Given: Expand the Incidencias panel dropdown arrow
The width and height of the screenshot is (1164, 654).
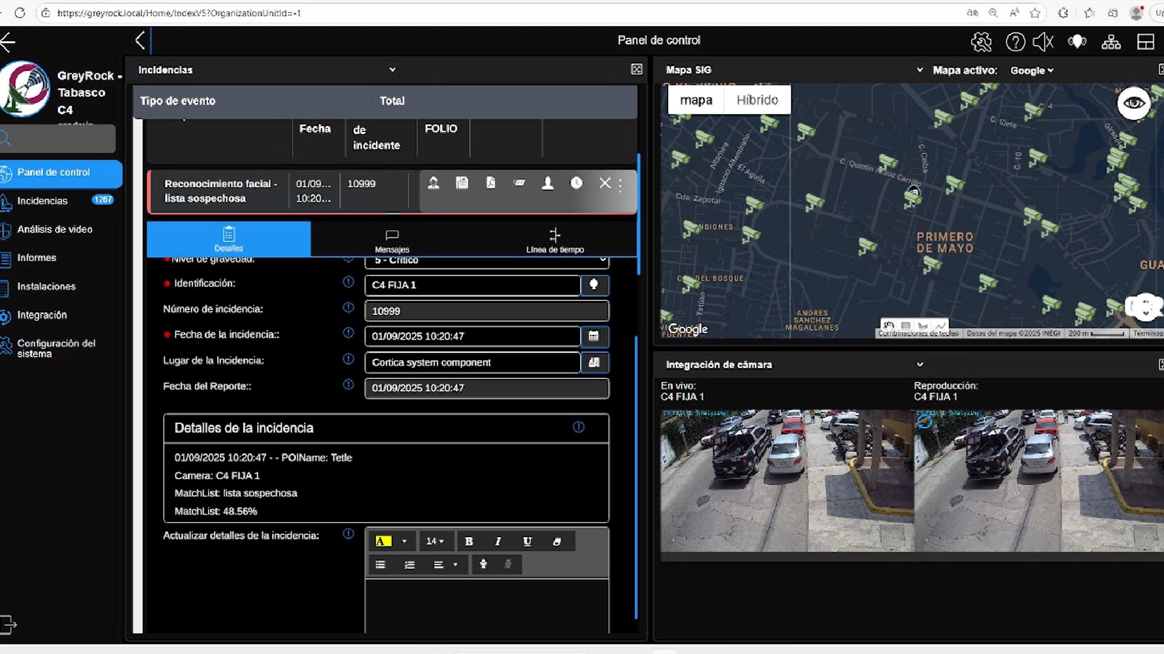Looking at the screenshot, I should [392, 70].
